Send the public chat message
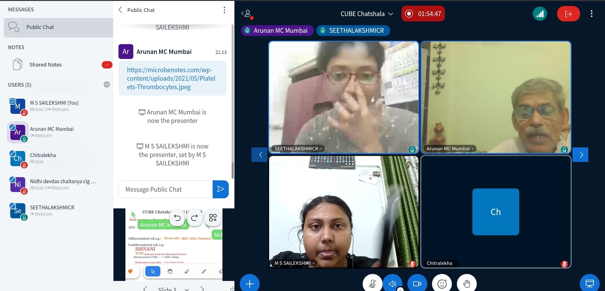The height and width of the screenshot is (291, 605). point(221,189)
